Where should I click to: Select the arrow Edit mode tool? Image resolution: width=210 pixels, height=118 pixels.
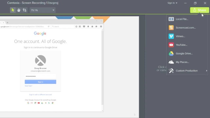pyautogui.click(x=13, y=10)
